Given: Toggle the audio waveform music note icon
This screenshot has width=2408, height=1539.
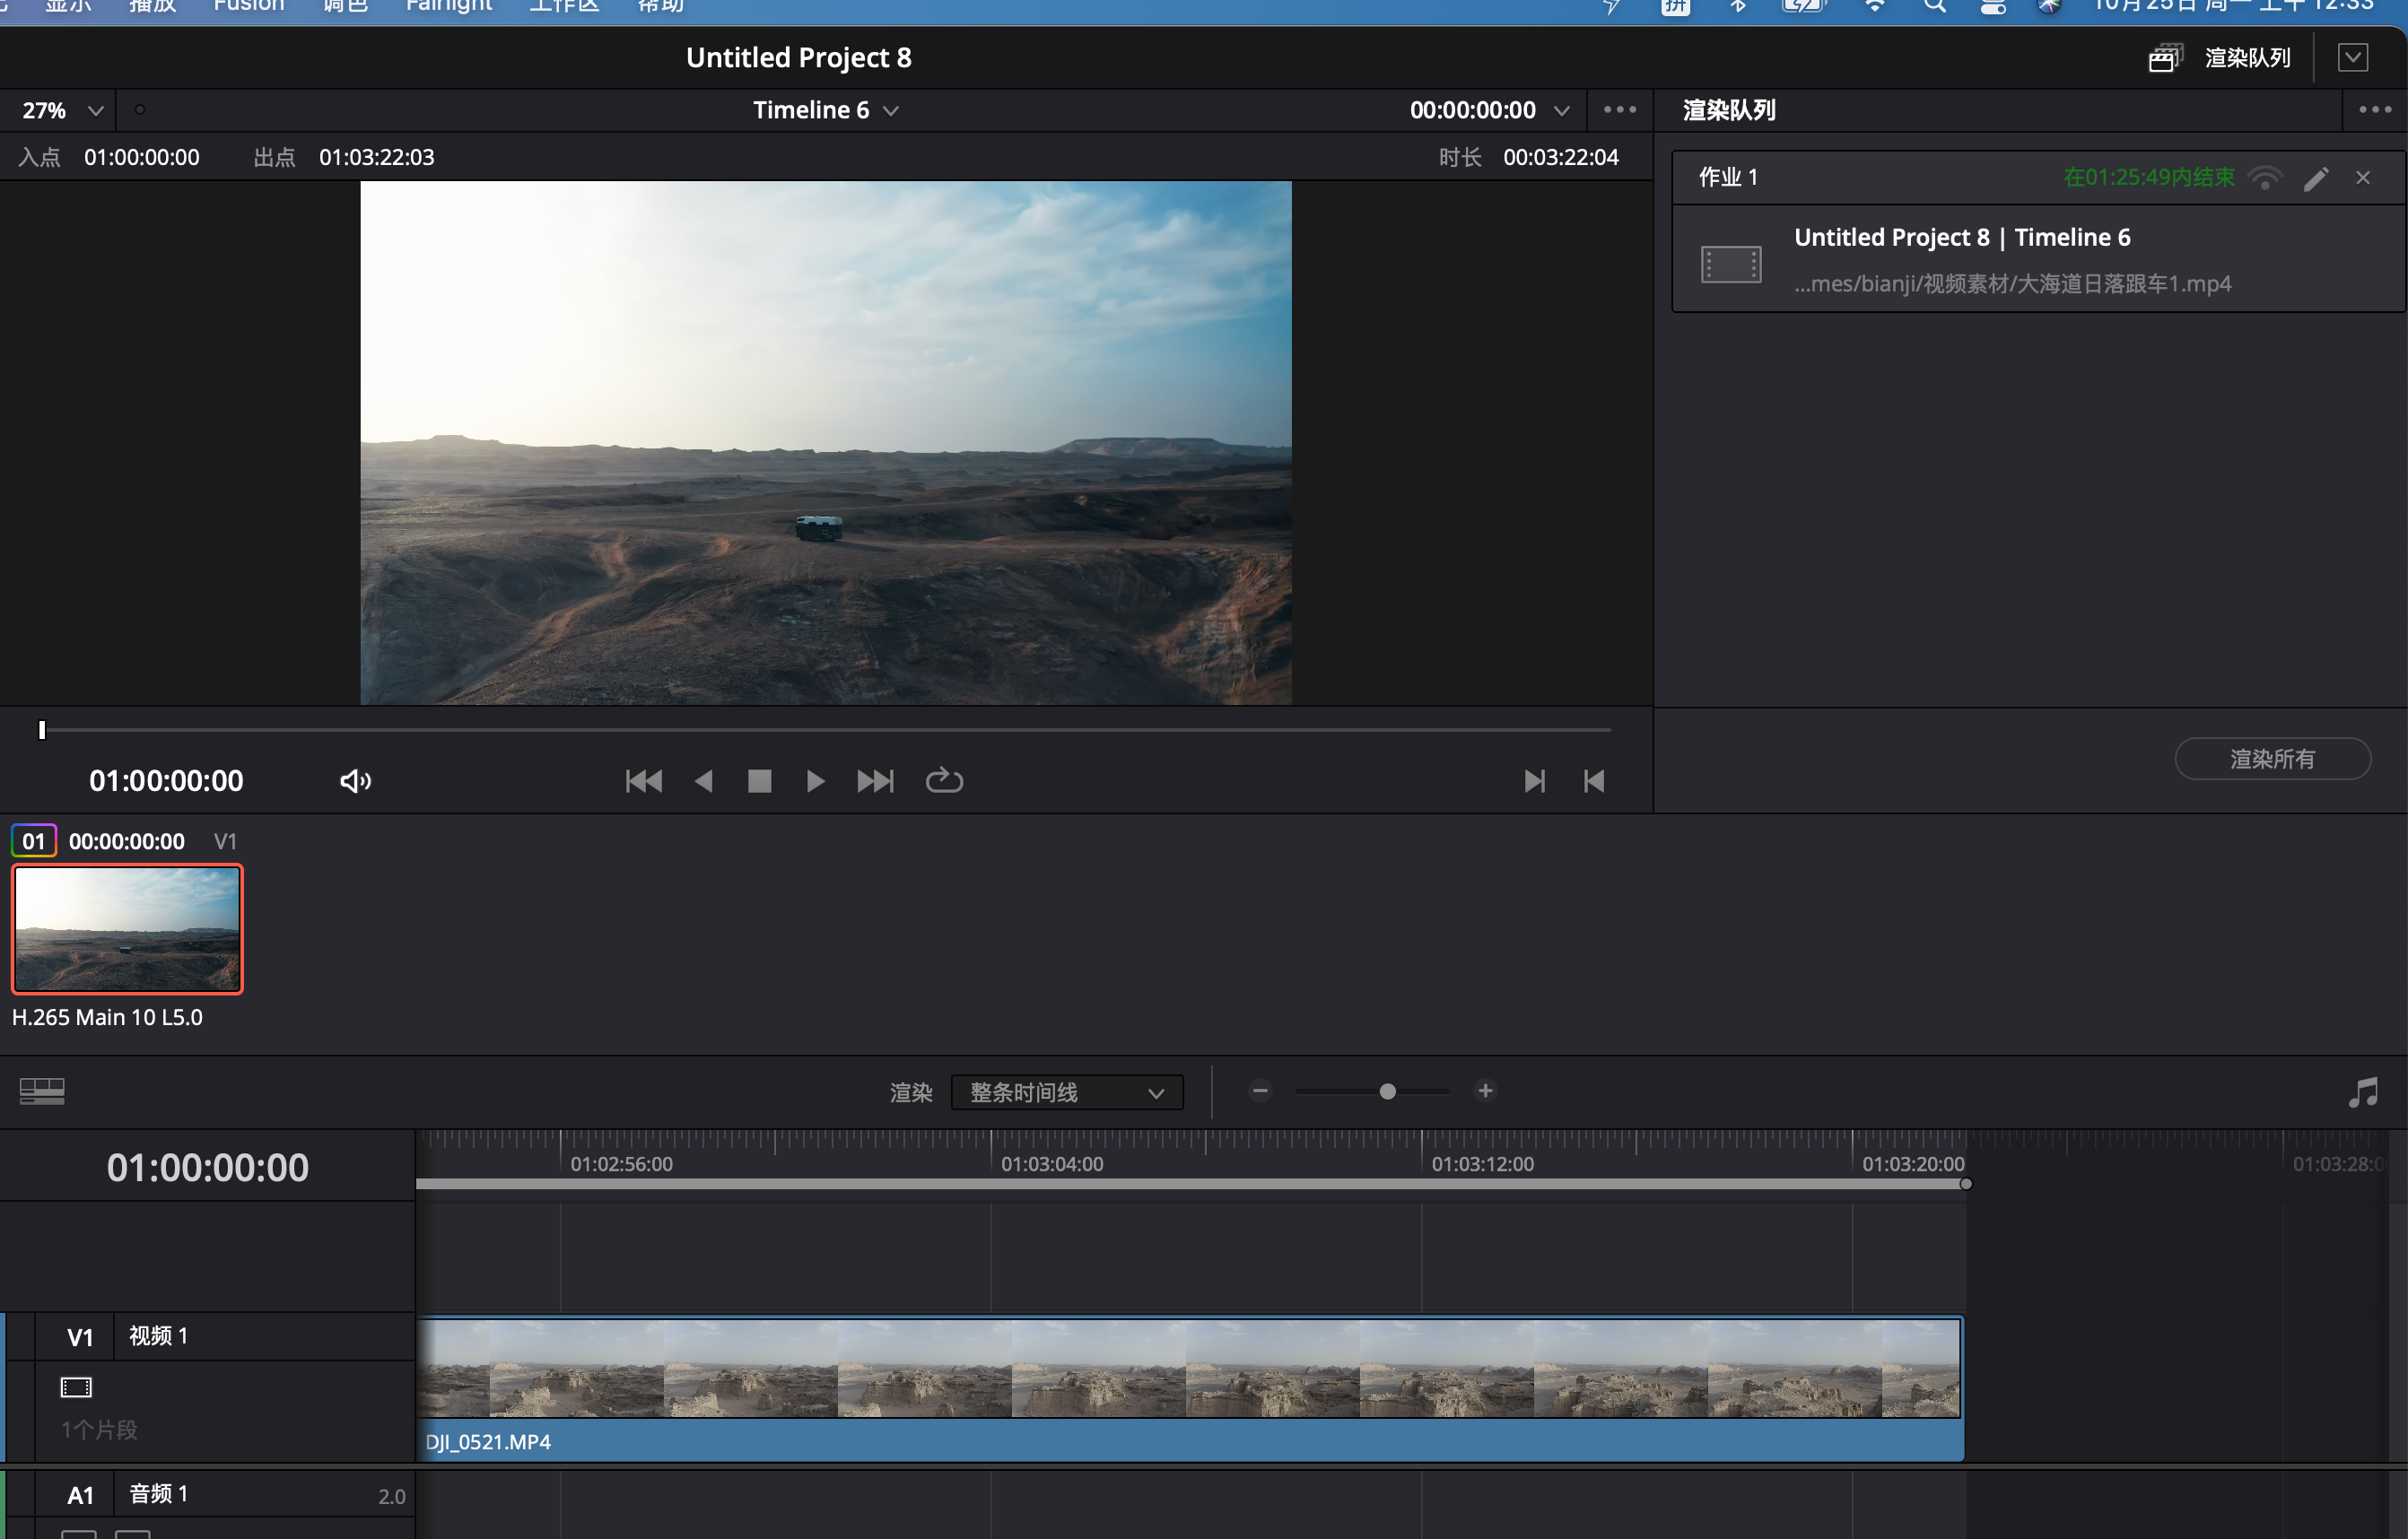Looking at the screenshot, I should (2362, 1092).
